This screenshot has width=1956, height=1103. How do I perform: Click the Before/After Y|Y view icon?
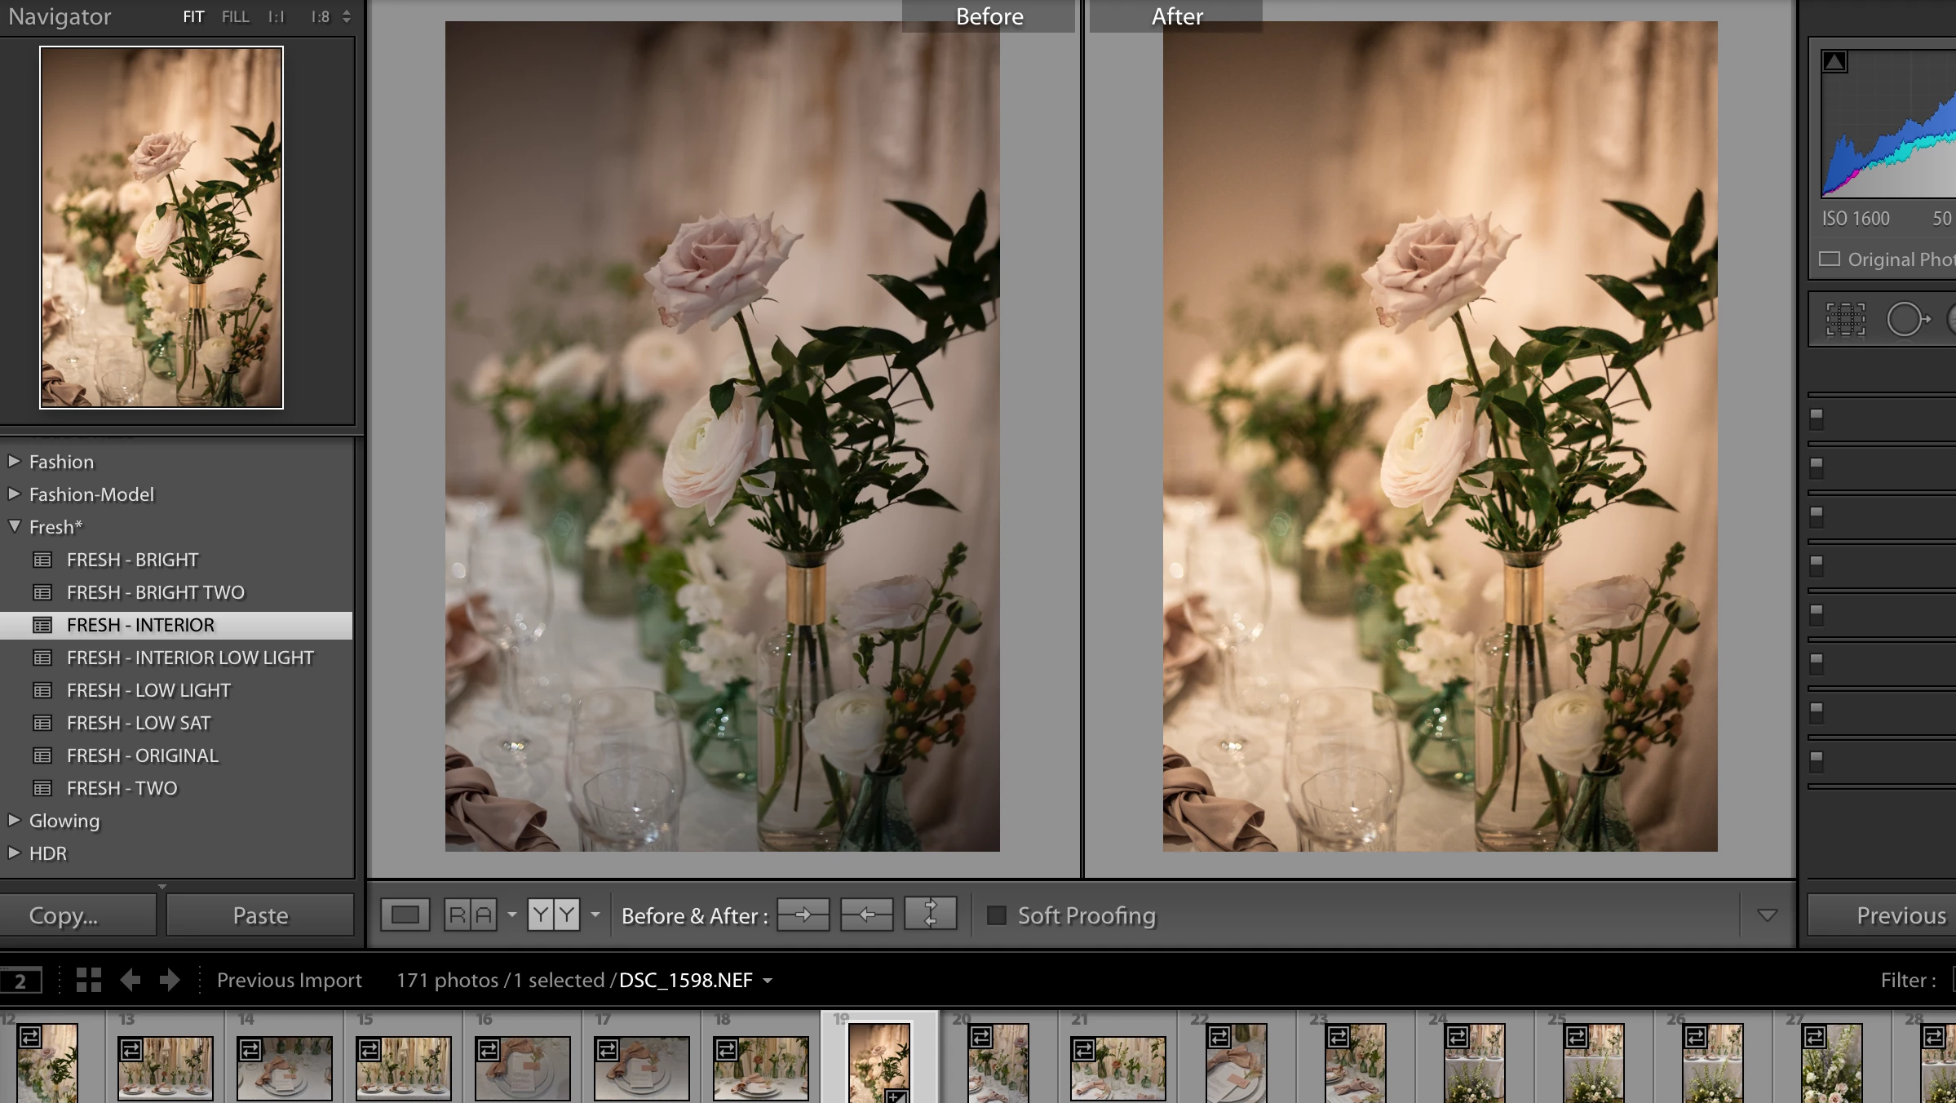[553, 915]
